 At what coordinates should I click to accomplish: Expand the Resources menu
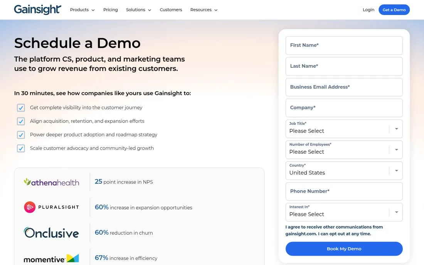(204, 10)
